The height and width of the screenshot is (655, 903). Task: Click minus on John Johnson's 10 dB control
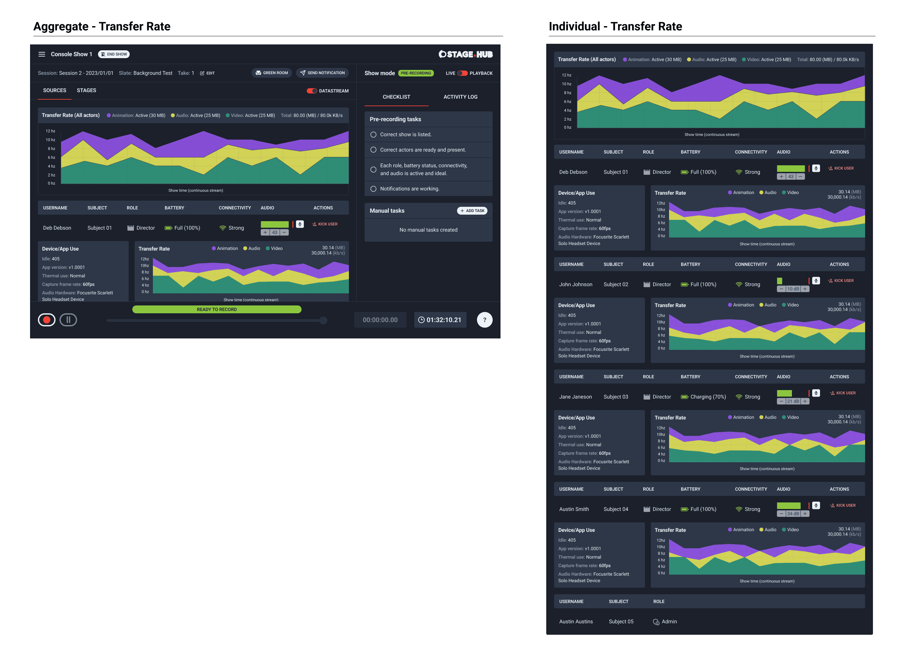[x=781, y=289]
